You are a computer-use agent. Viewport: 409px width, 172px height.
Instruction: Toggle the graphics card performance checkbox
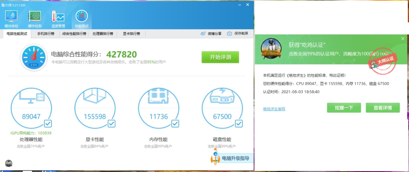pos(111,124)
